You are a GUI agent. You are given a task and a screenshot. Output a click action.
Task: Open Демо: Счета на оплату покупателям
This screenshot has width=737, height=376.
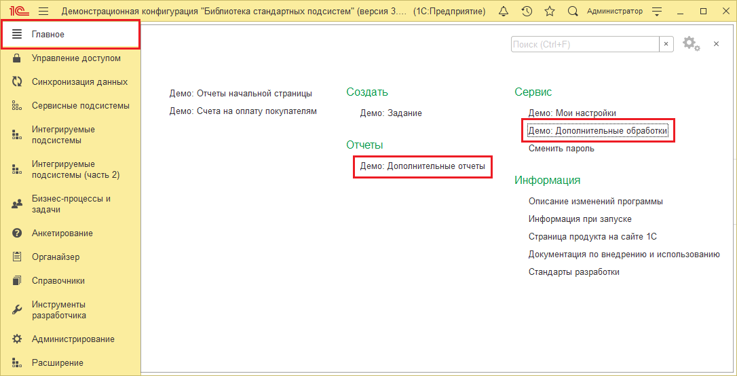coord(243,111)
